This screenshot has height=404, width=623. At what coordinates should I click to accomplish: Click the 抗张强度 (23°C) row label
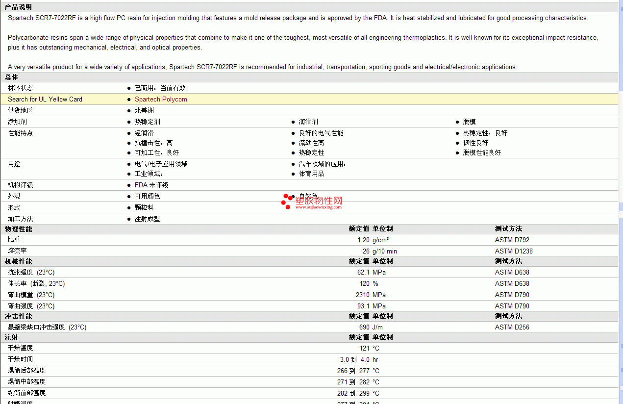[x=31, y=272]
